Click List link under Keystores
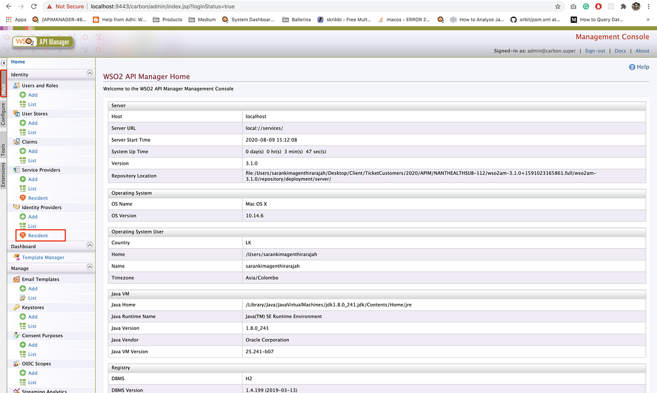Image resolution: width=657 pixels, height=393 pixels. [x=32, y=326]
